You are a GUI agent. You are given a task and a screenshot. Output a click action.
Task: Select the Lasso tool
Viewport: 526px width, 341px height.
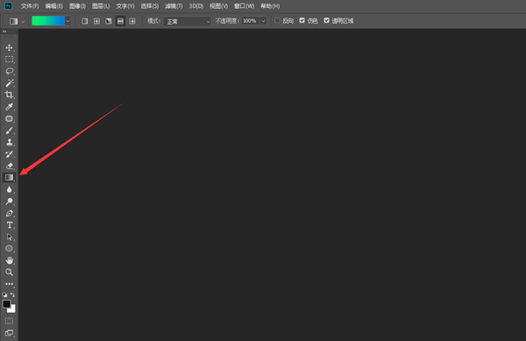click(9, 71)
